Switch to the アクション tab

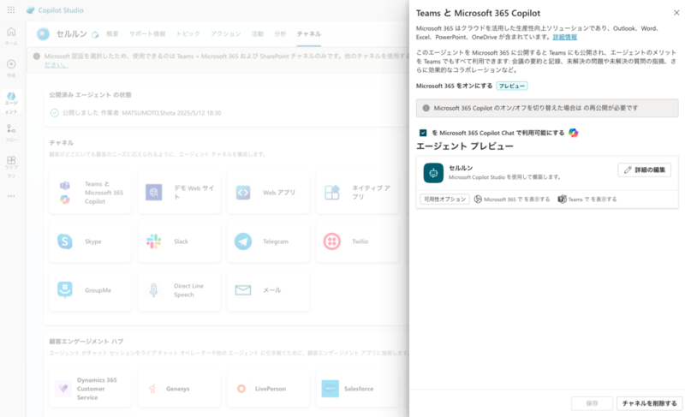pyautogui.click(x=226, y=33)
